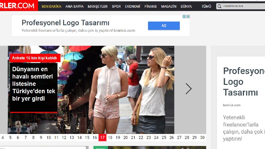Select slide number 24
The width and height of the screenshot is (265, 149).
click(x=156, y=138)
